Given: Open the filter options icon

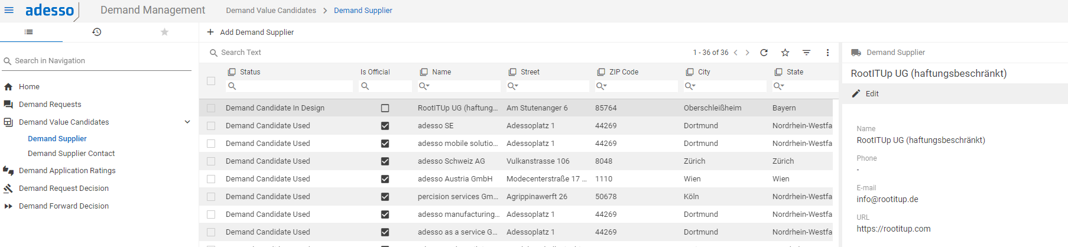Looking at the screenshot, I should pos(806,53).
